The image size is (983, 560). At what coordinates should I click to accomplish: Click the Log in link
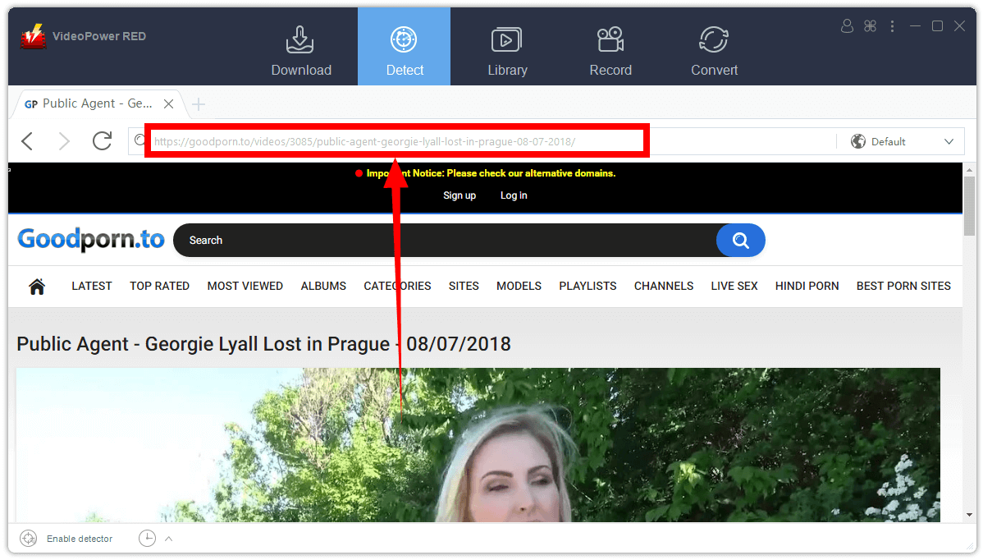coord(514,195)
